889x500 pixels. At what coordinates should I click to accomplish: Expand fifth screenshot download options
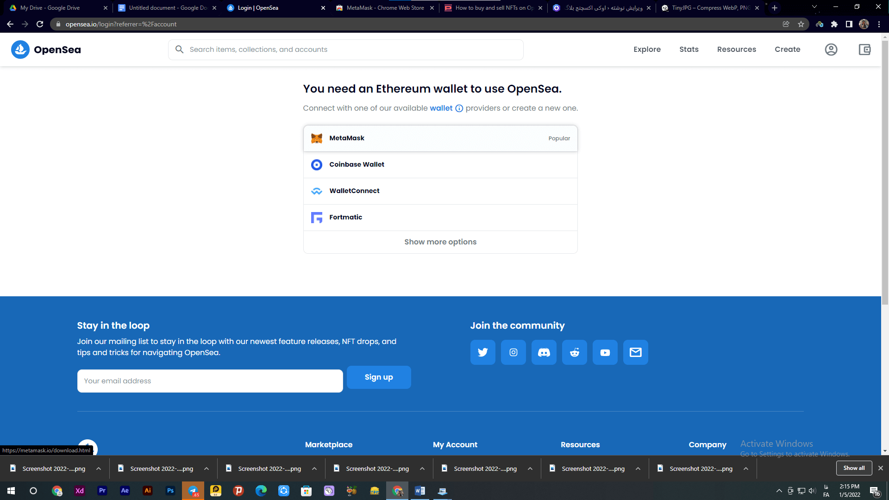click(530, 469)
